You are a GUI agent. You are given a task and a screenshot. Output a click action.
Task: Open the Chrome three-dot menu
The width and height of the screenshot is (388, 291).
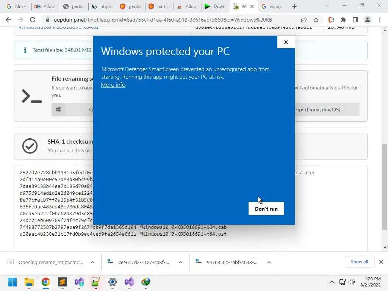pos(380,20)
